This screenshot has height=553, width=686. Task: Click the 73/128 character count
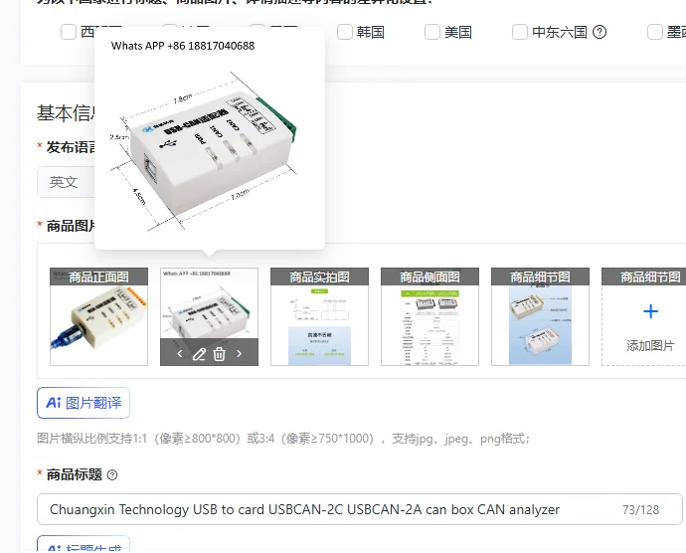(x=640, y=509)
